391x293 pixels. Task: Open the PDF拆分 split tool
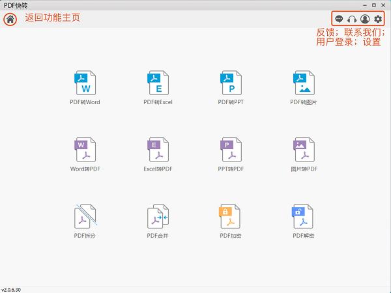[85, 217]
